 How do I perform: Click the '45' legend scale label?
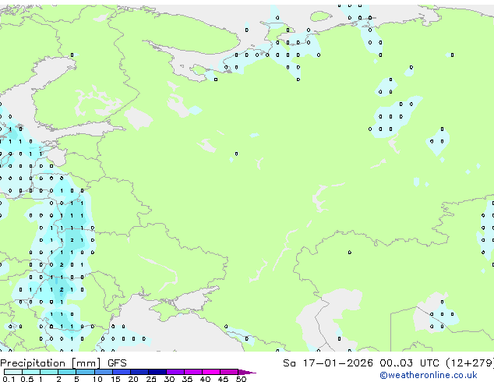223,379
